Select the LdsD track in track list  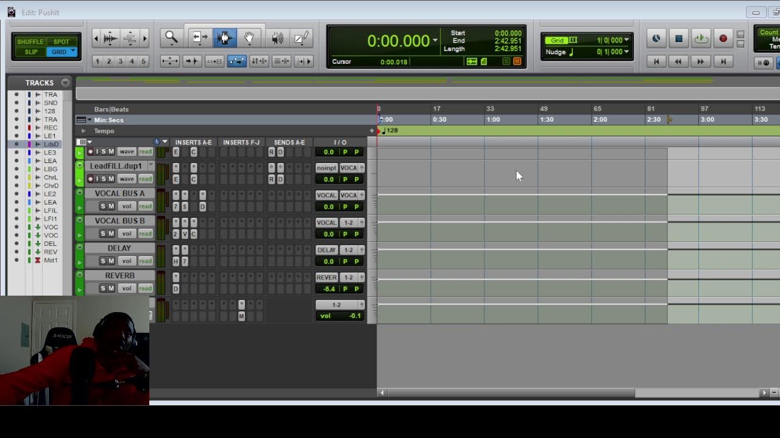pos(51,144)
